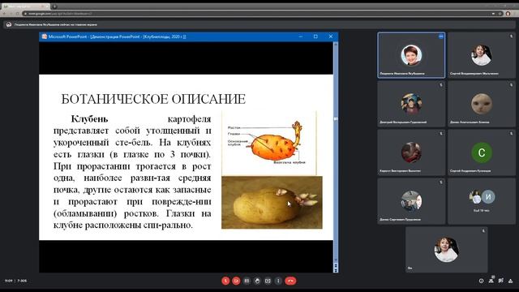Screen dimensions: 519x292
Task: Select Людмила Ивановна Якубышина's highlighted tile
Action: point(411,55)
